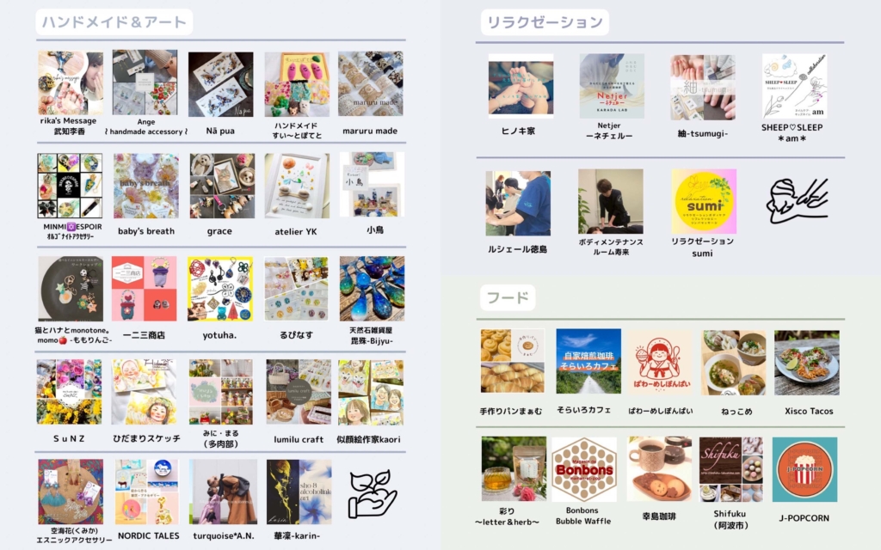Viewport: 881px width, 550px height.
Task: Open the ヒノキ家 photo
Action: pos(521,86)
